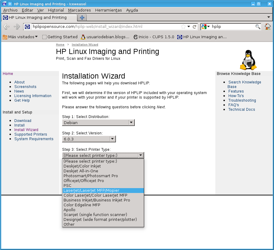Viewport: 274px width, 250px height.
Task: Click the browser back arrow button
Action: point(6,26)
